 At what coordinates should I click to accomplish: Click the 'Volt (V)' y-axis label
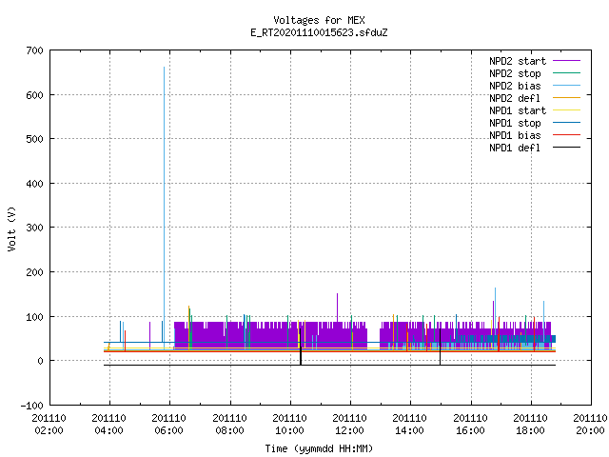point(11,228)
